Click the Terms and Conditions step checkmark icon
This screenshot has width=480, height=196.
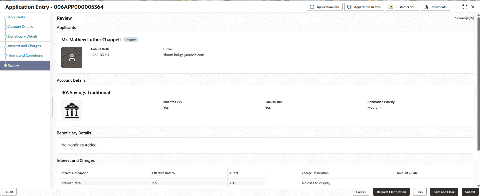pyautogui.click(x=6, y=56)
